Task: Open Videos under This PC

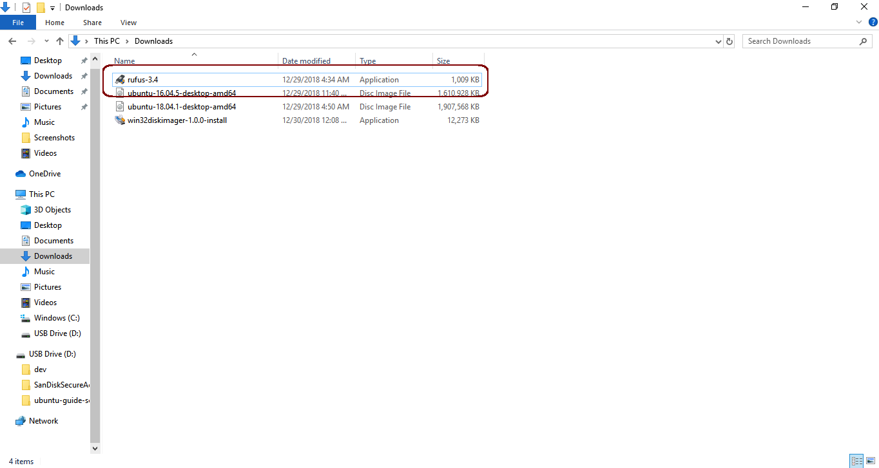Action: pyautogui.click(x=45, y=303)
